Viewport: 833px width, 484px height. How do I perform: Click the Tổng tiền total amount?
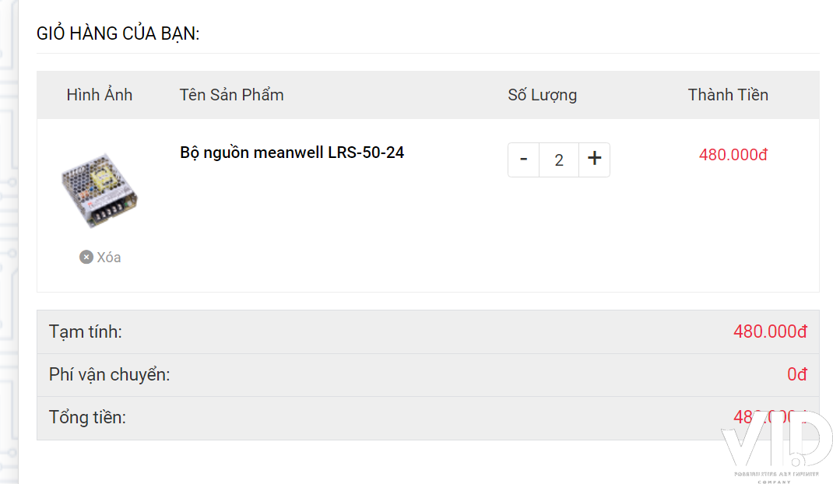tap(770, 417)
